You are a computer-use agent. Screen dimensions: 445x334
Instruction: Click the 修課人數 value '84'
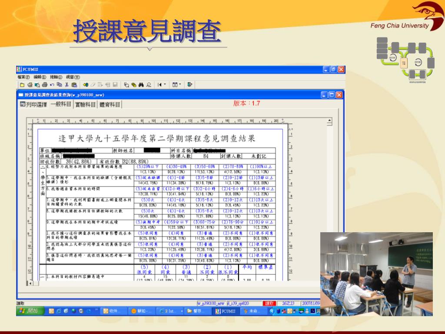click(x=206, y=156)
